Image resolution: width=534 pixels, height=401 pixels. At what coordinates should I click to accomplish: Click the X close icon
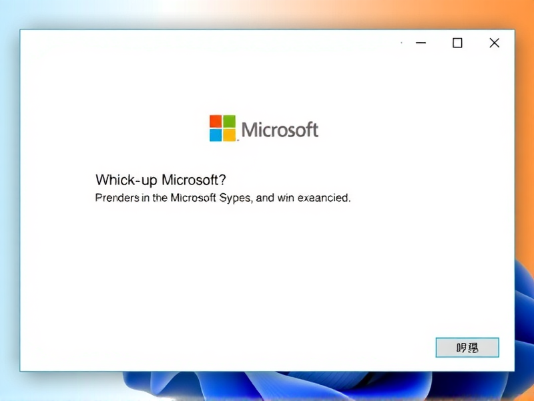pyautogui.click(x=494, y=42)
